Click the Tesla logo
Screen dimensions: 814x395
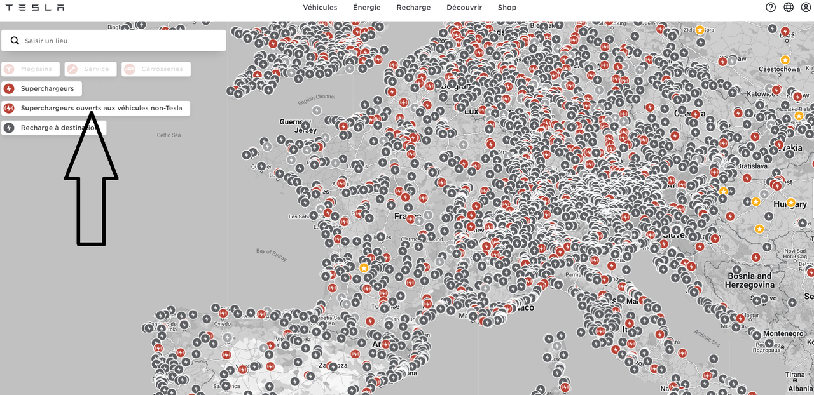35,8
